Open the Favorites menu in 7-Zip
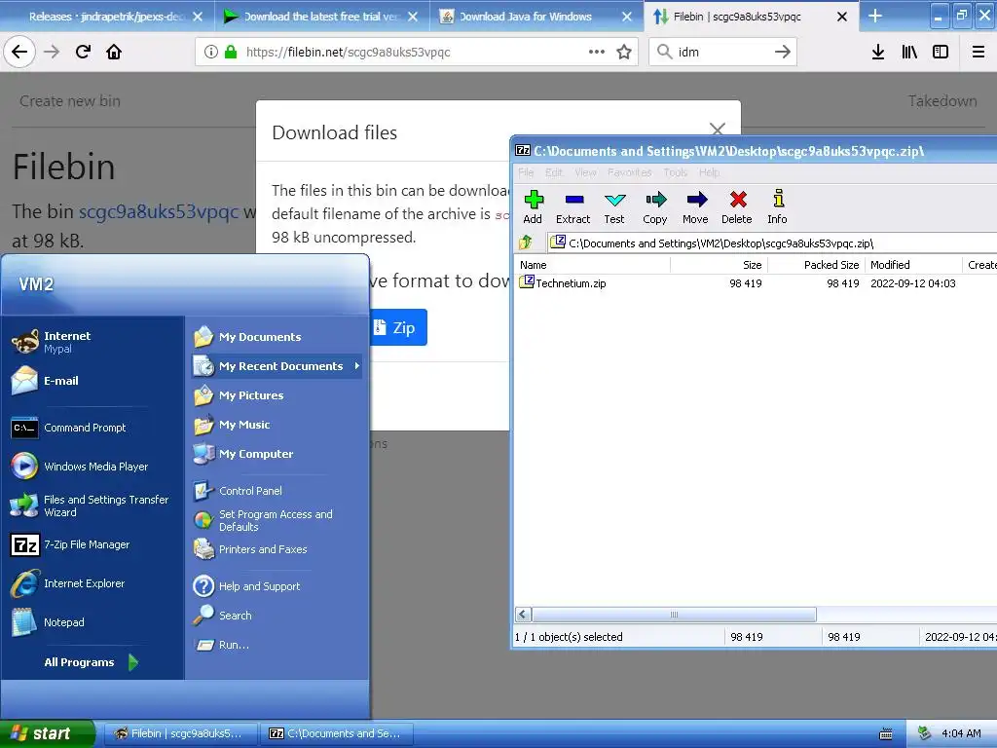 (x=630, y=172)
